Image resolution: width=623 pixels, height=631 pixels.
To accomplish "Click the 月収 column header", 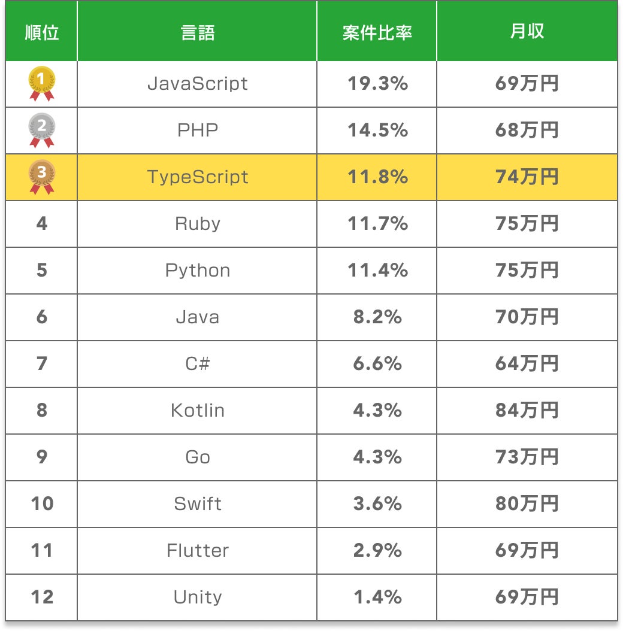I will pyautogui.click(x=527, y=32).
